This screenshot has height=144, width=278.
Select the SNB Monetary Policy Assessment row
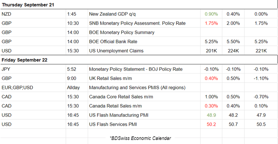pyautogui.click(x=137, y=23)
